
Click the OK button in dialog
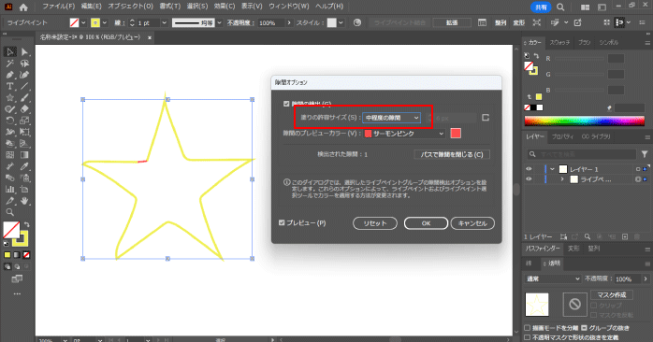(426, 223)
